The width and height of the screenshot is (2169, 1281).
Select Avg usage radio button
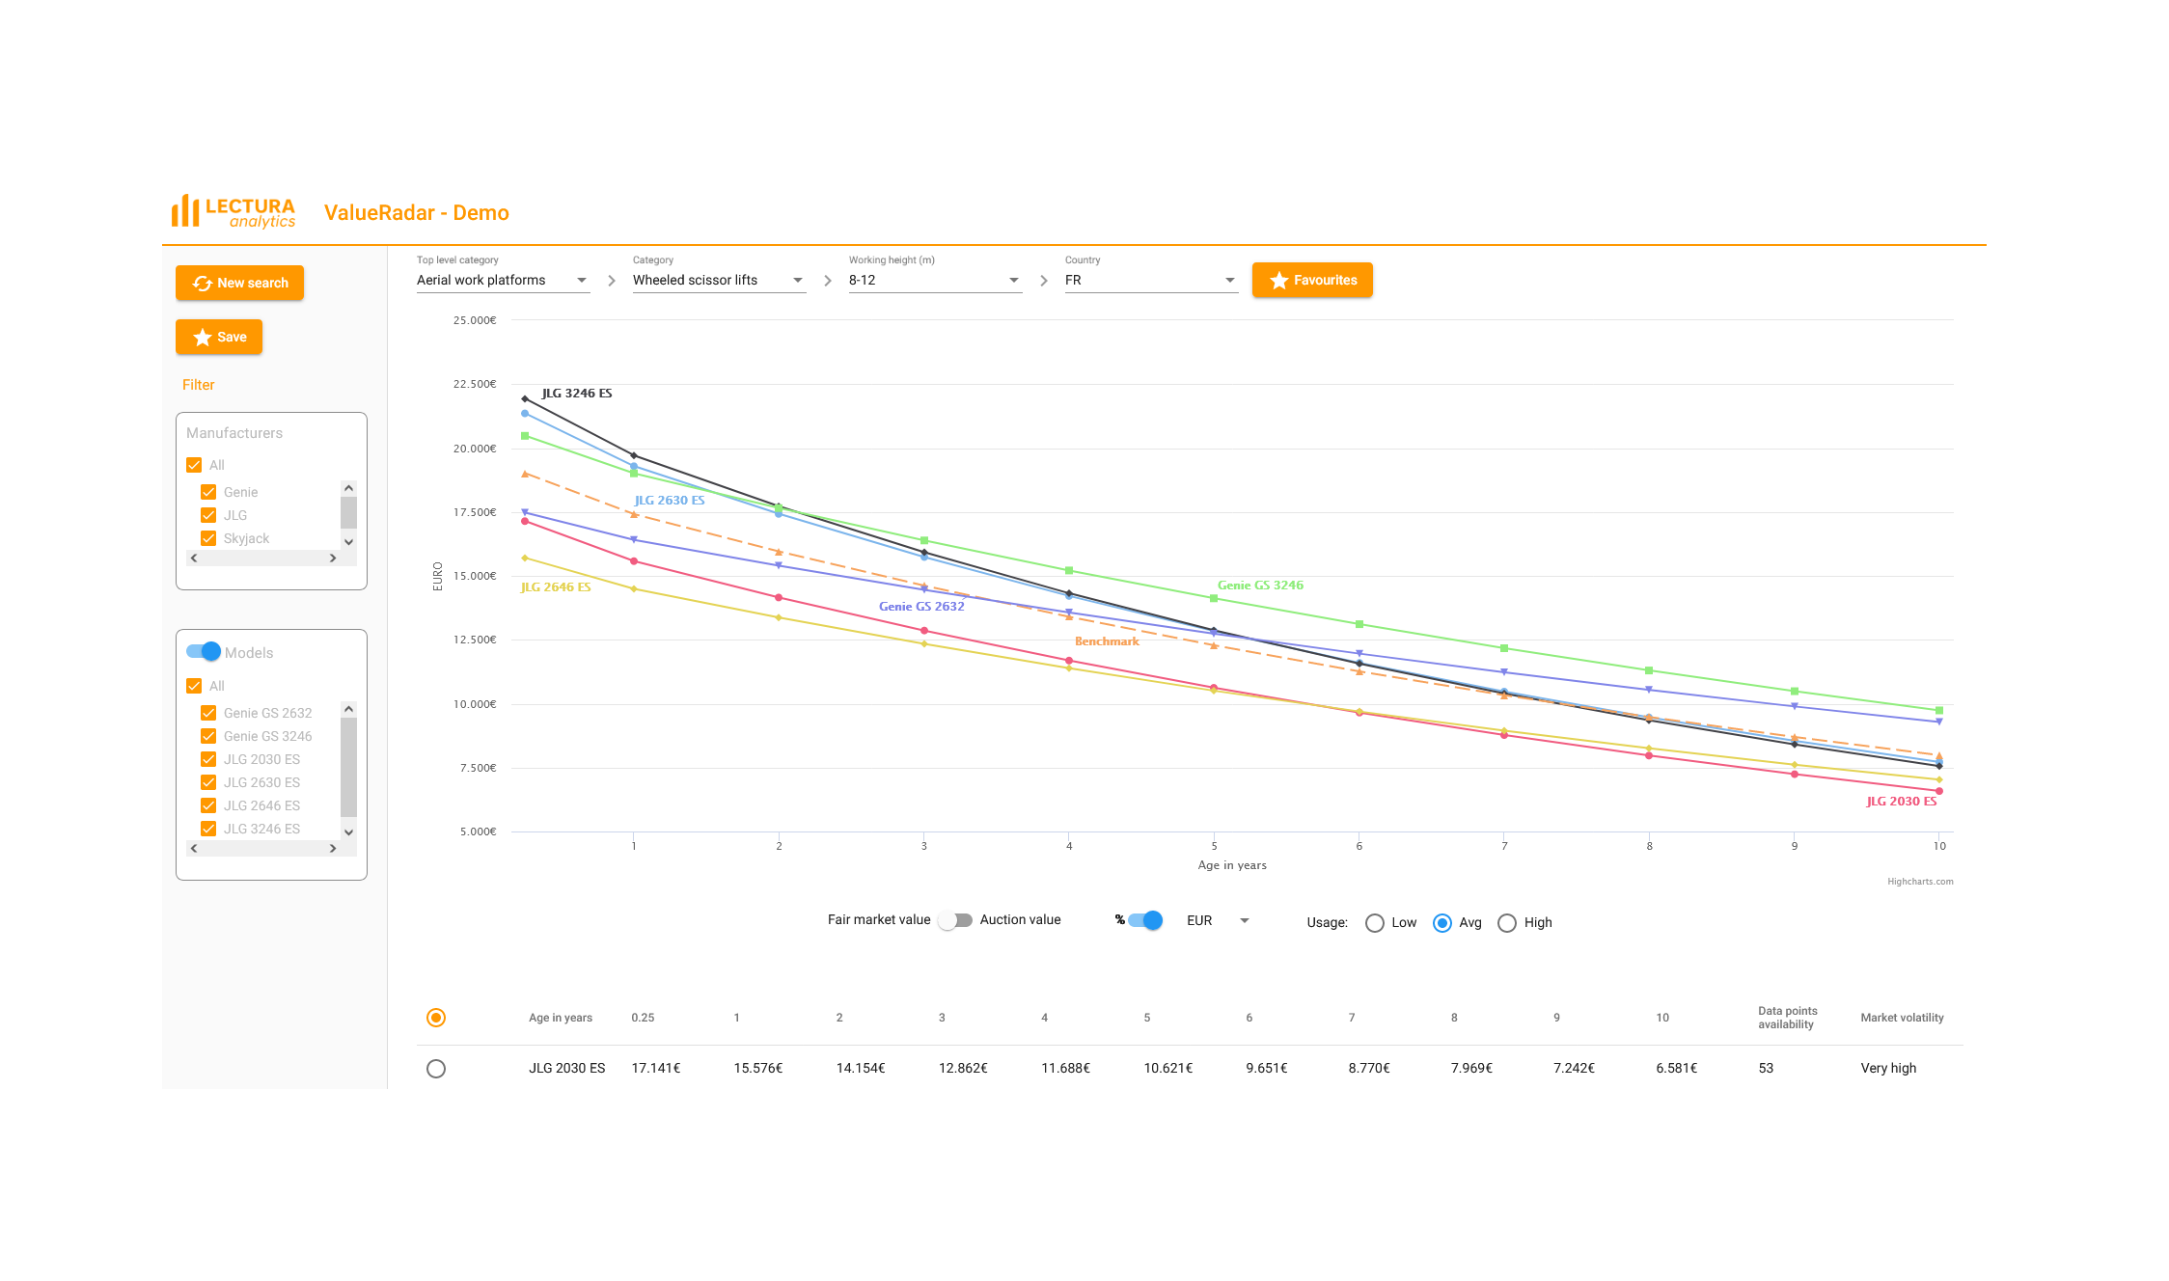tap(1442, 923)
